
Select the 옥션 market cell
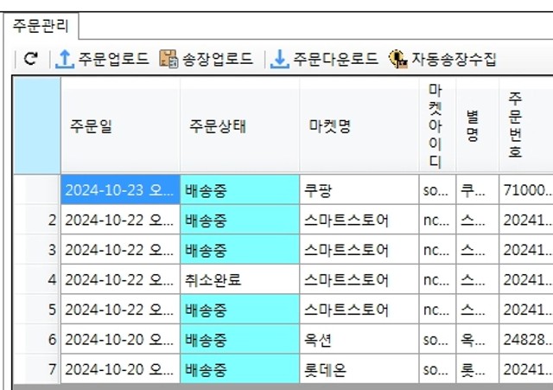pyautogui.click(x=359, y=340)
